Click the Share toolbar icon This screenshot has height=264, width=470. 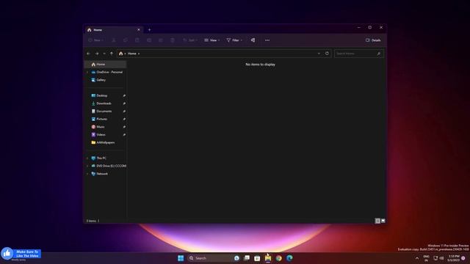click(x=161, y=40)
